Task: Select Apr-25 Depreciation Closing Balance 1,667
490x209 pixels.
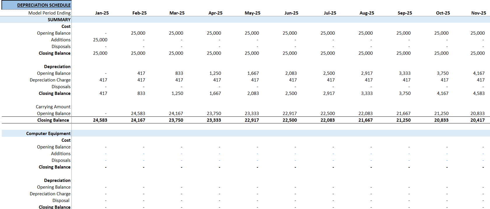Action: tap(215, 93)
